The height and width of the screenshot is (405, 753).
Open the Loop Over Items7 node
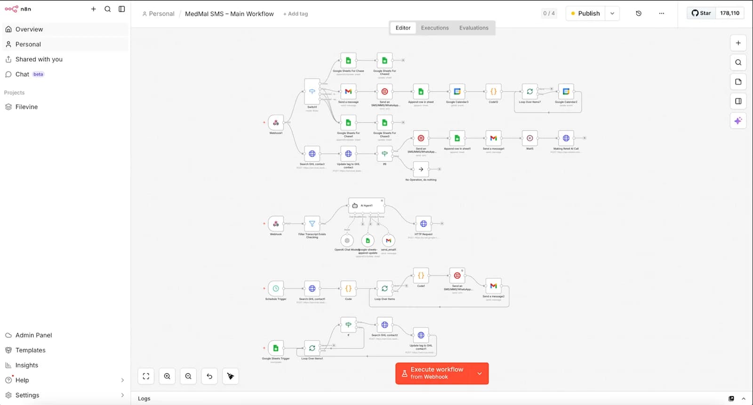529,91
